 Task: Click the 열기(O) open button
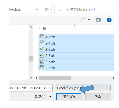click(x=69, y=97)
